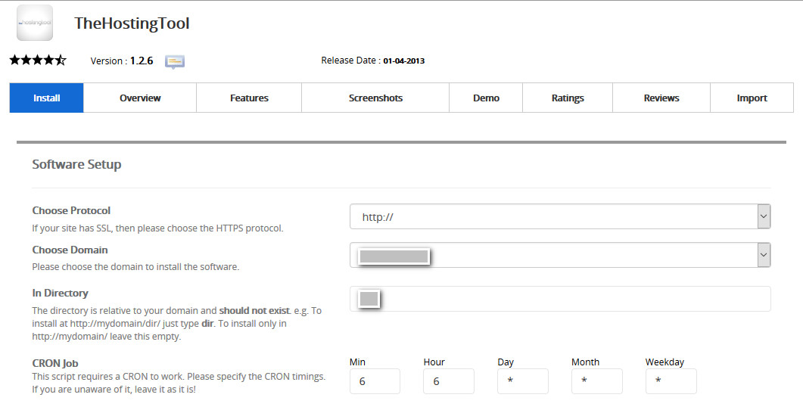Open the Ratings tab

(568, 98)
